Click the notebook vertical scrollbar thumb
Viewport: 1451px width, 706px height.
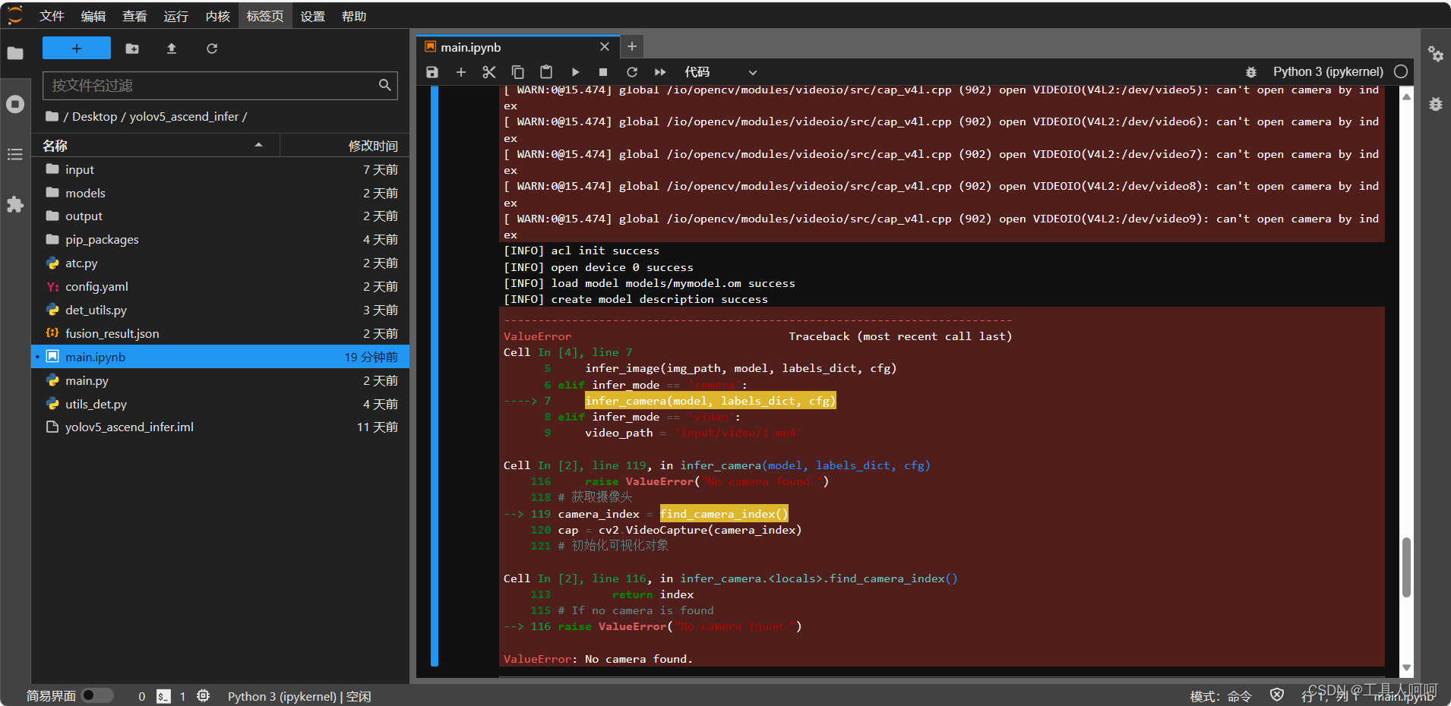1406,568
